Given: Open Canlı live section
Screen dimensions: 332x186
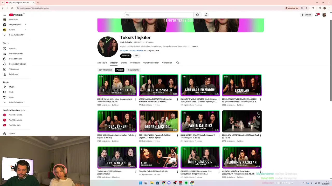Looking at the screenshot, I should pyautogui.click(x=15, y=92).
